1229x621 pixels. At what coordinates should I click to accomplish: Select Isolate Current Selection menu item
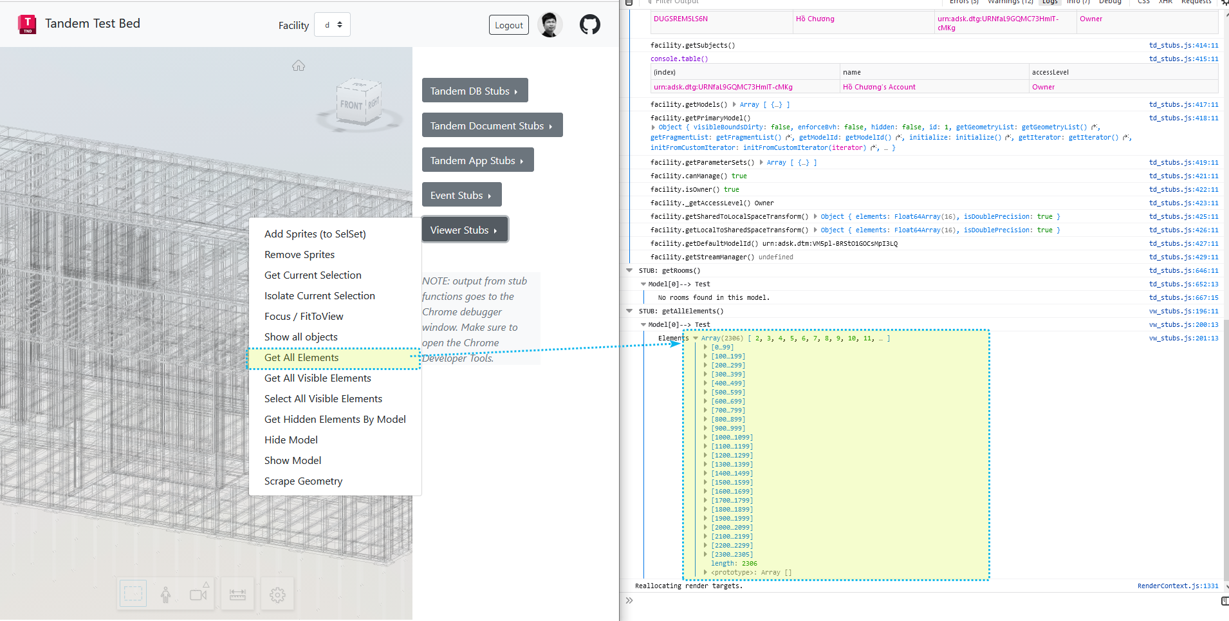(x=319, y=296)
